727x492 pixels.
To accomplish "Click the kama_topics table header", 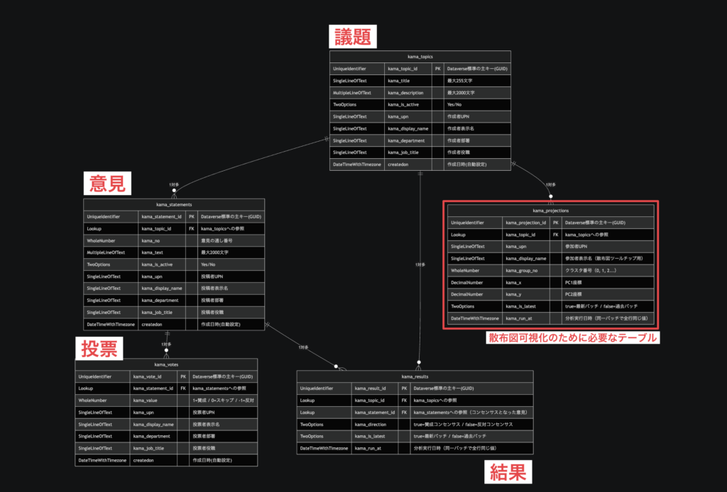I will [x=420, y=56].
